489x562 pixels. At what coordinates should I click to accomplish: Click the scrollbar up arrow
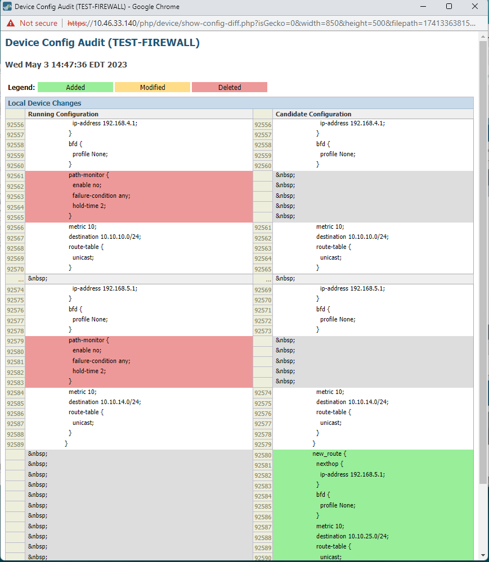click(x=483, y=36)
